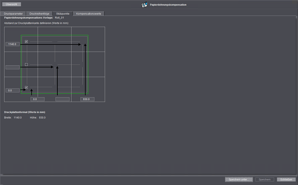Select the left 0.0 vertical distance field

tap(13, 90)
